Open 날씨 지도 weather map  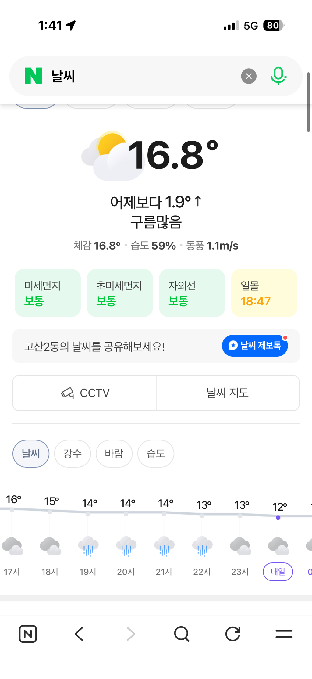[228, 393]
